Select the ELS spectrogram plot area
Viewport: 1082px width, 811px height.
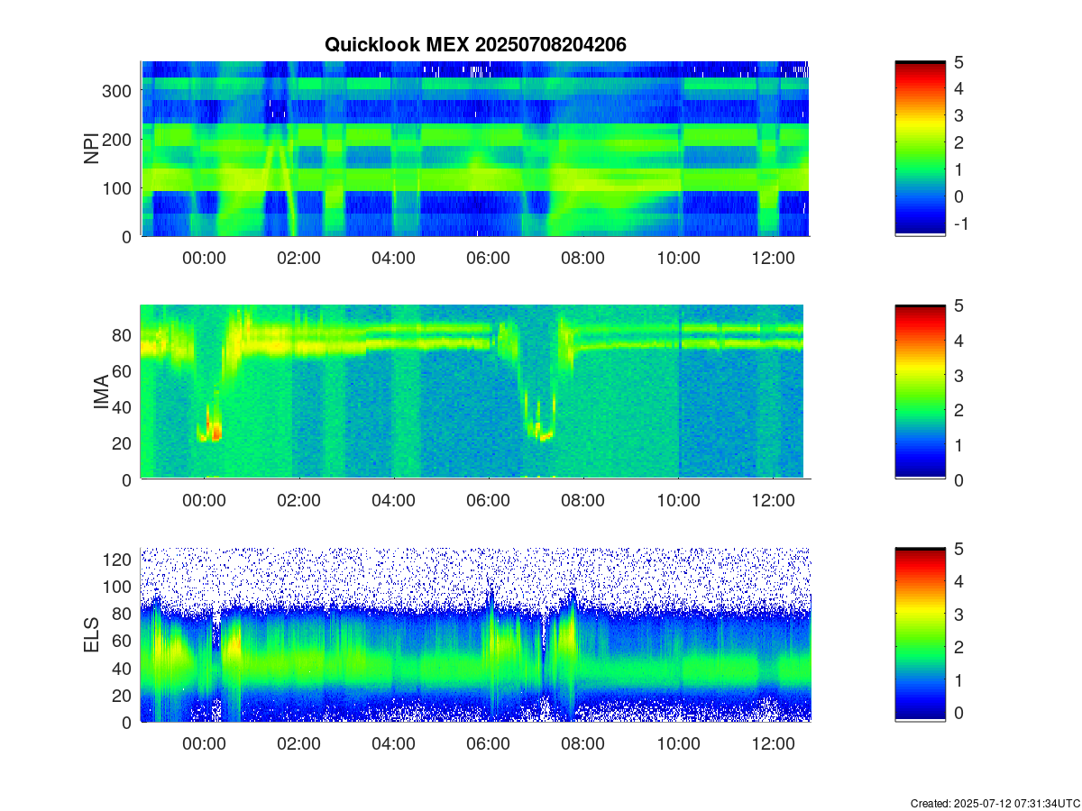[x=475, y=634]
